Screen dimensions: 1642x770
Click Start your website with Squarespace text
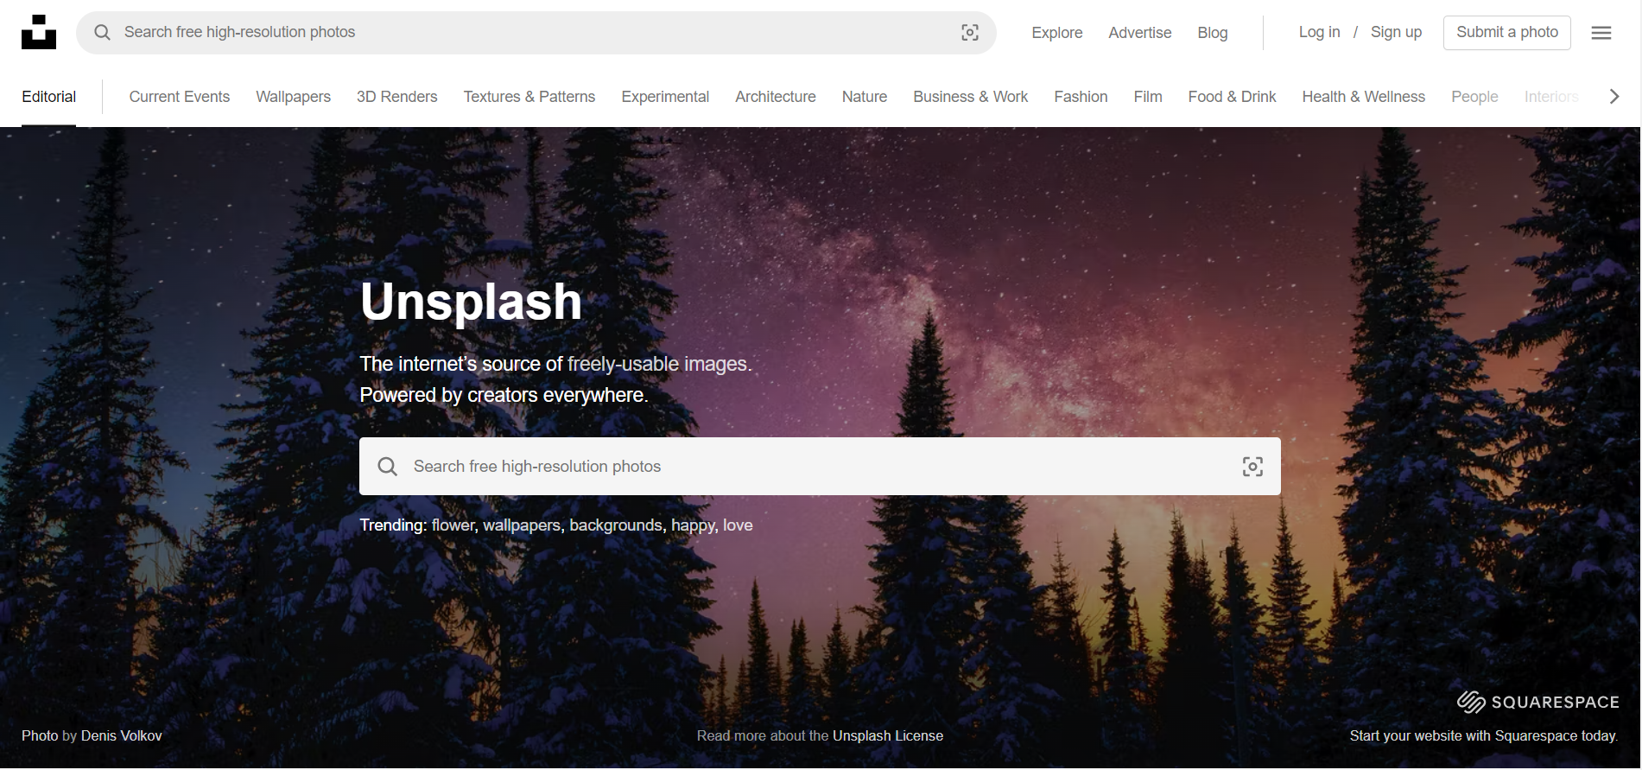pyautogui.click(x=1484, y=736)
